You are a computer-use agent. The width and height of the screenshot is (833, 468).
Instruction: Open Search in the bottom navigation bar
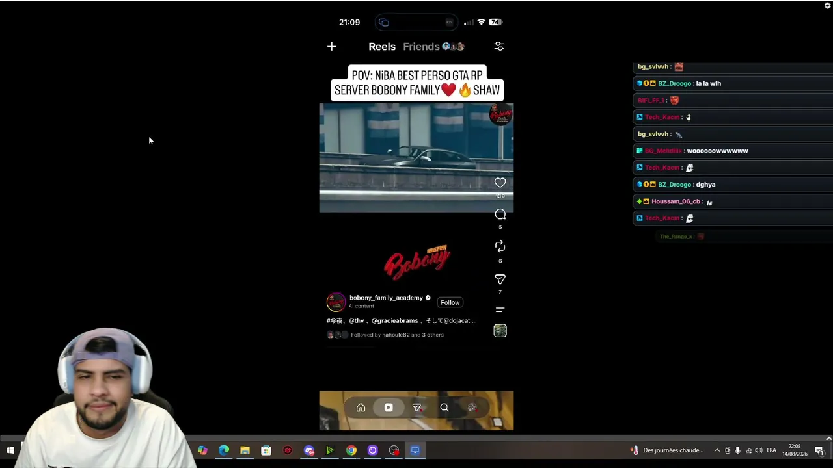[x=444, y=408]
